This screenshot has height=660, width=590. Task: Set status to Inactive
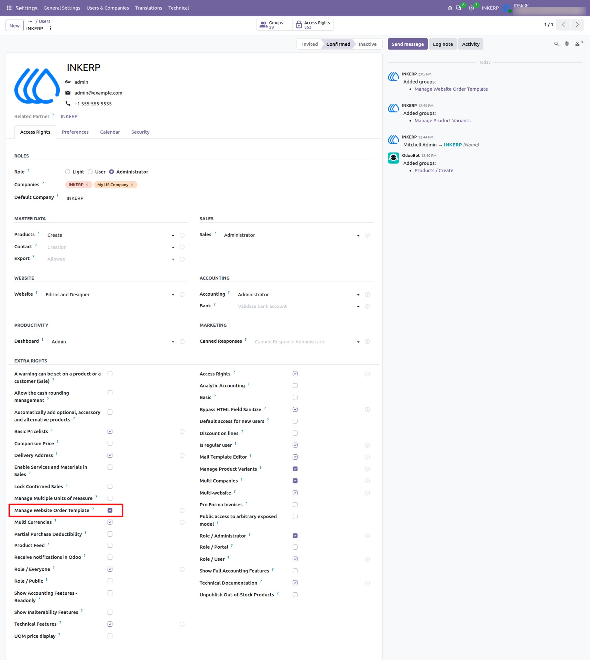click(x=368, y=44)
